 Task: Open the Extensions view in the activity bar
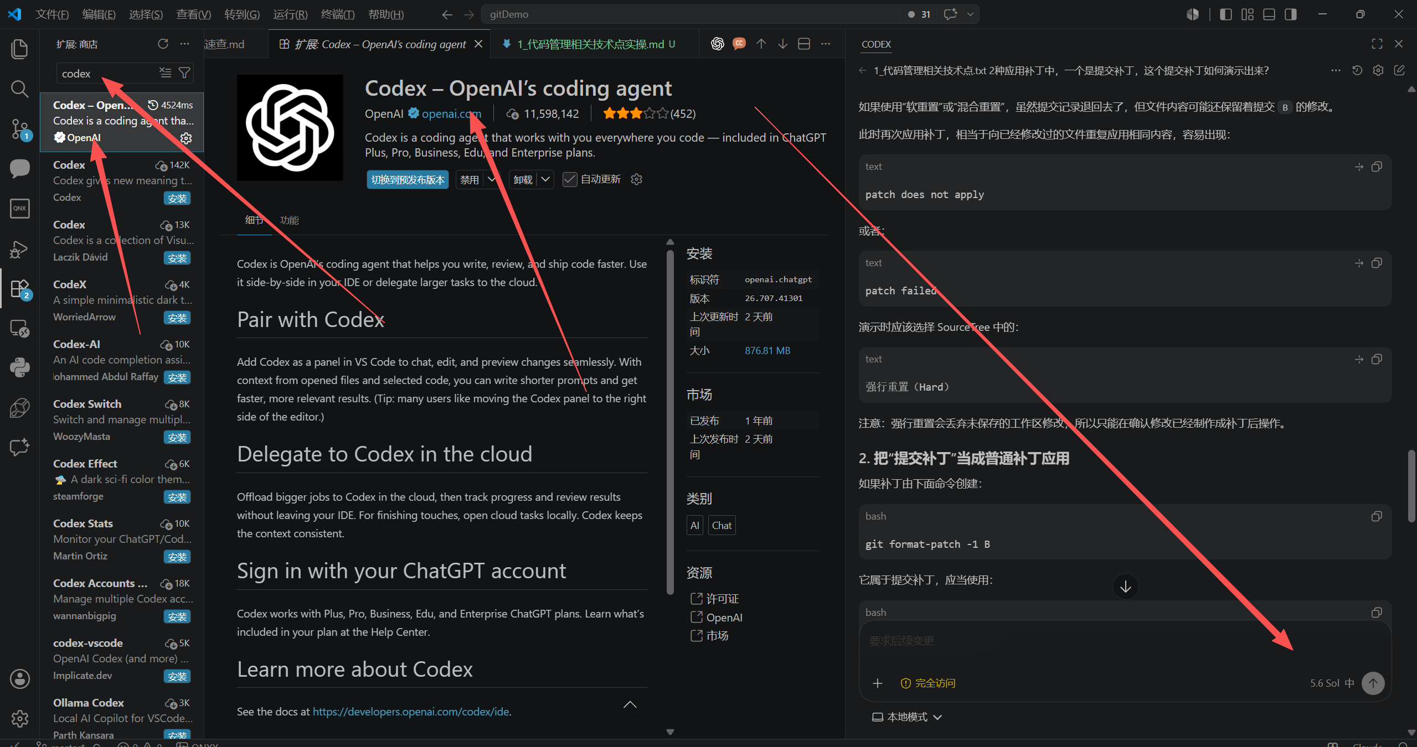(19, 289)
